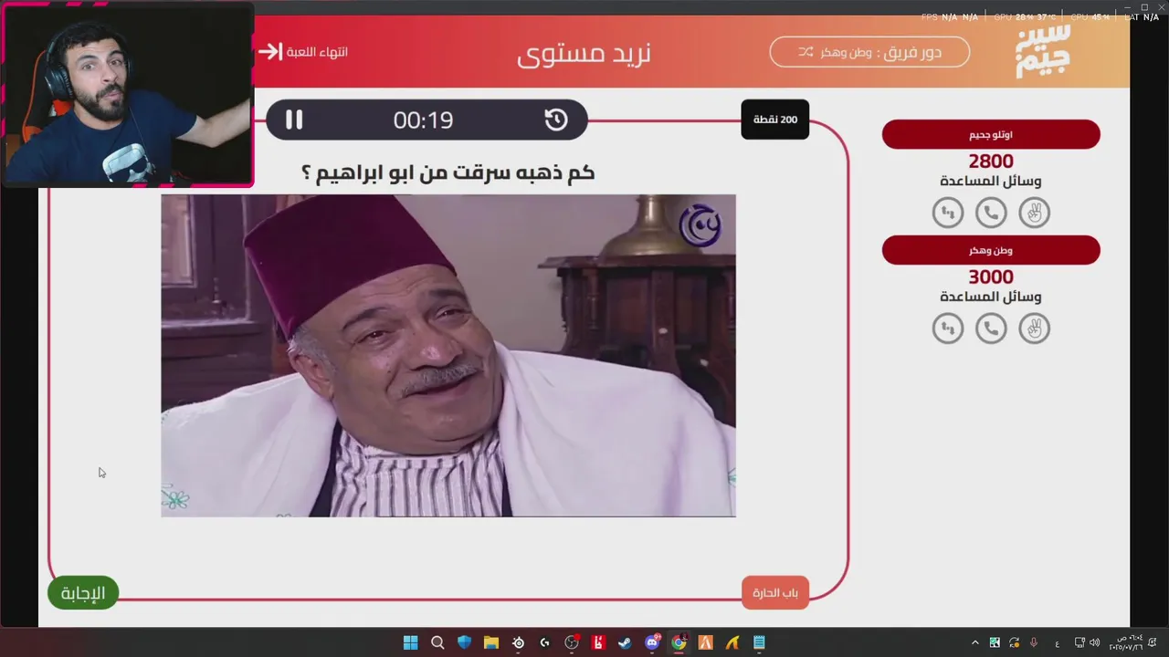Click the question image of Abu Ibrahim
The height and width of the screenshot is (657, 1169).
[x=448, y=356]
